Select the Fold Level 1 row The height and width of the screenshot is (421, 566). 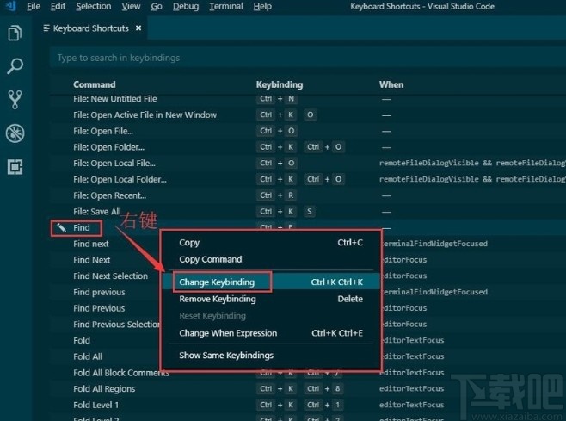pos(308,405)
